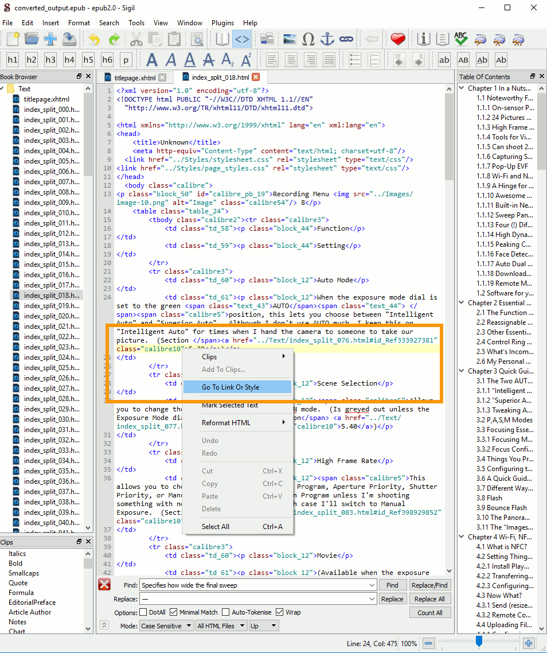The height and width of the screenshot is (653, 547).
Task: Click the zoom slider handle in status bar
Action: 479,641
